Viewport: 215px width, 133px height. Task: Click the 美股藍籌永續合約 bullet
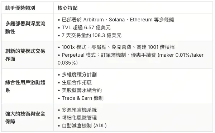(x=80, y=90)
